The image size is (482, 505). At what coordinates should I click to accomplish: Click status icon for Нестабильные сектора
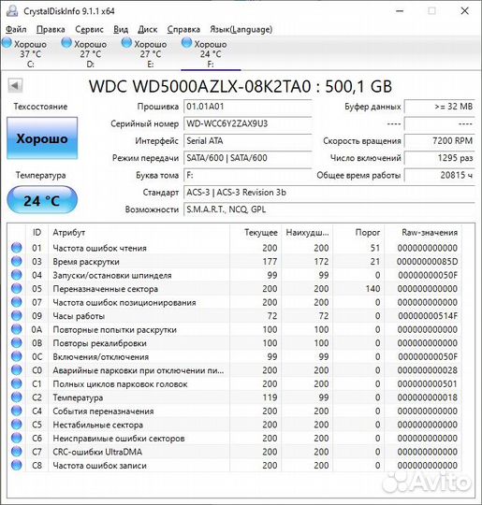[x=17, y=425]
